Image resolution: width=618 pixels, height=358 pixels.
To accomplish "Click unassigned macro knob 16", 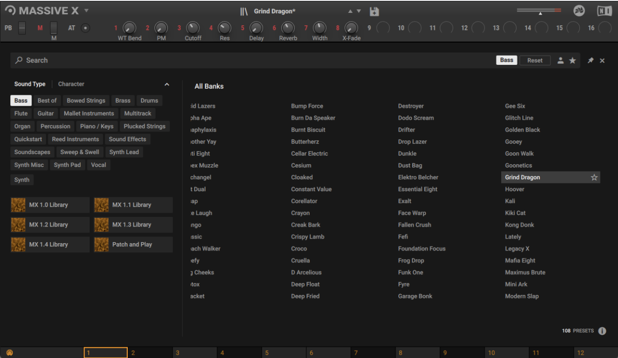I will [605, 28].
